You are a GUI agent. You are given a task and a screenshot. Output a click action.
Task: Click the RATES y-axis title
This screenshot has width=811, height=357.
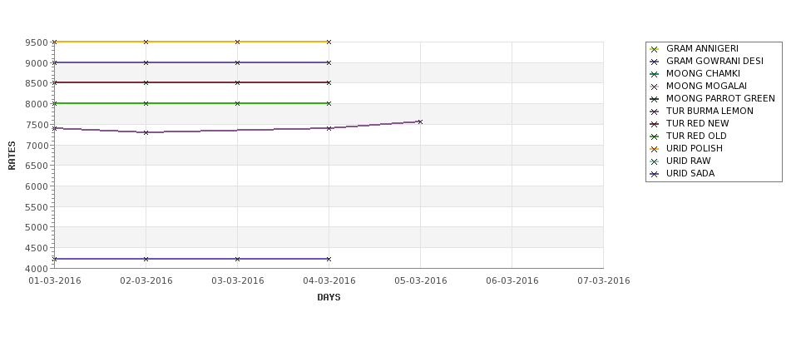(x=12, y=156)
